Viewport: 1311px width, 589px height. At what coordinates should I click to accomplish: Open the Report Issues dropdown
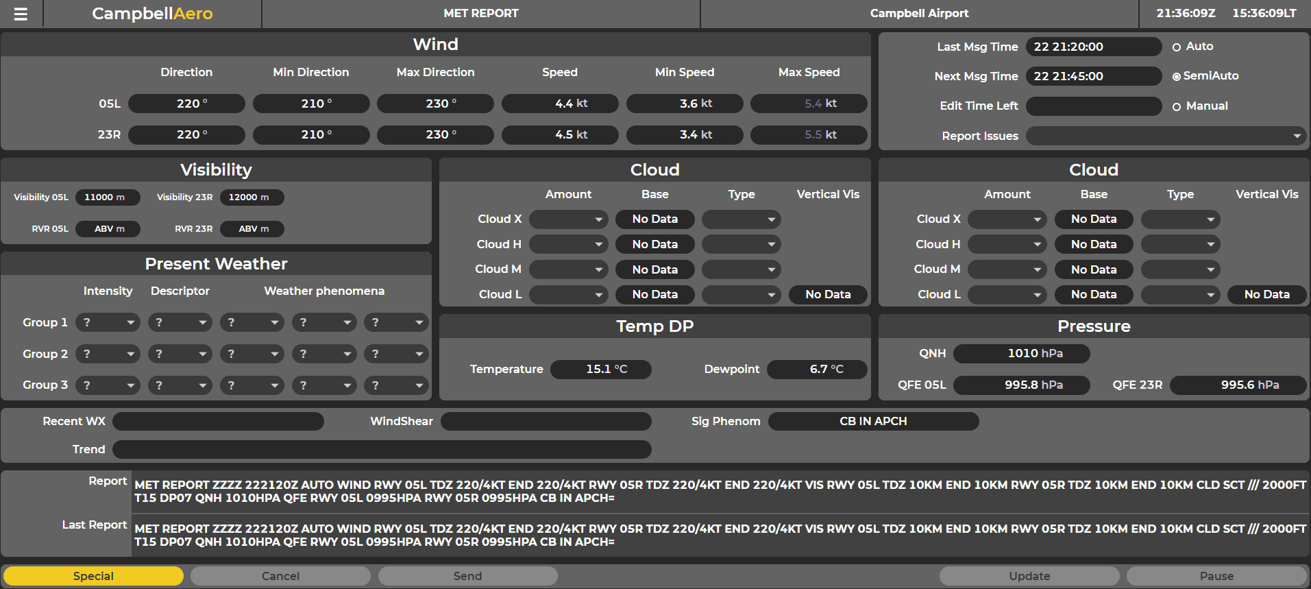1166,136
